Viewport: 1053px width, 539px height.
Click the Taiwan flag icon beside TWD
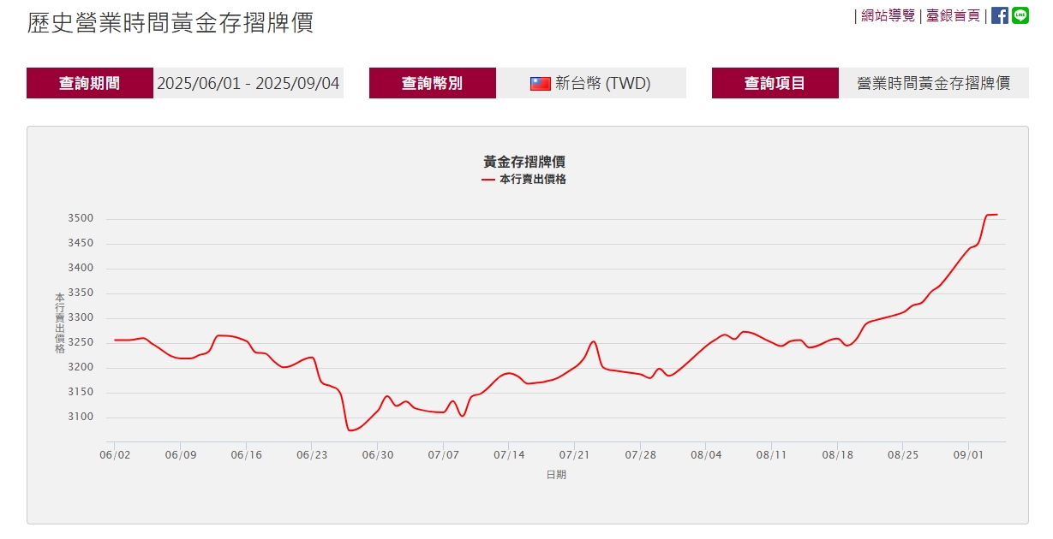point(540,83)
